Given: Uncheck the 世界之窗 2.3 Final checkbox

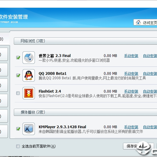Looking at the screenshot, I should tap(18, 58).
